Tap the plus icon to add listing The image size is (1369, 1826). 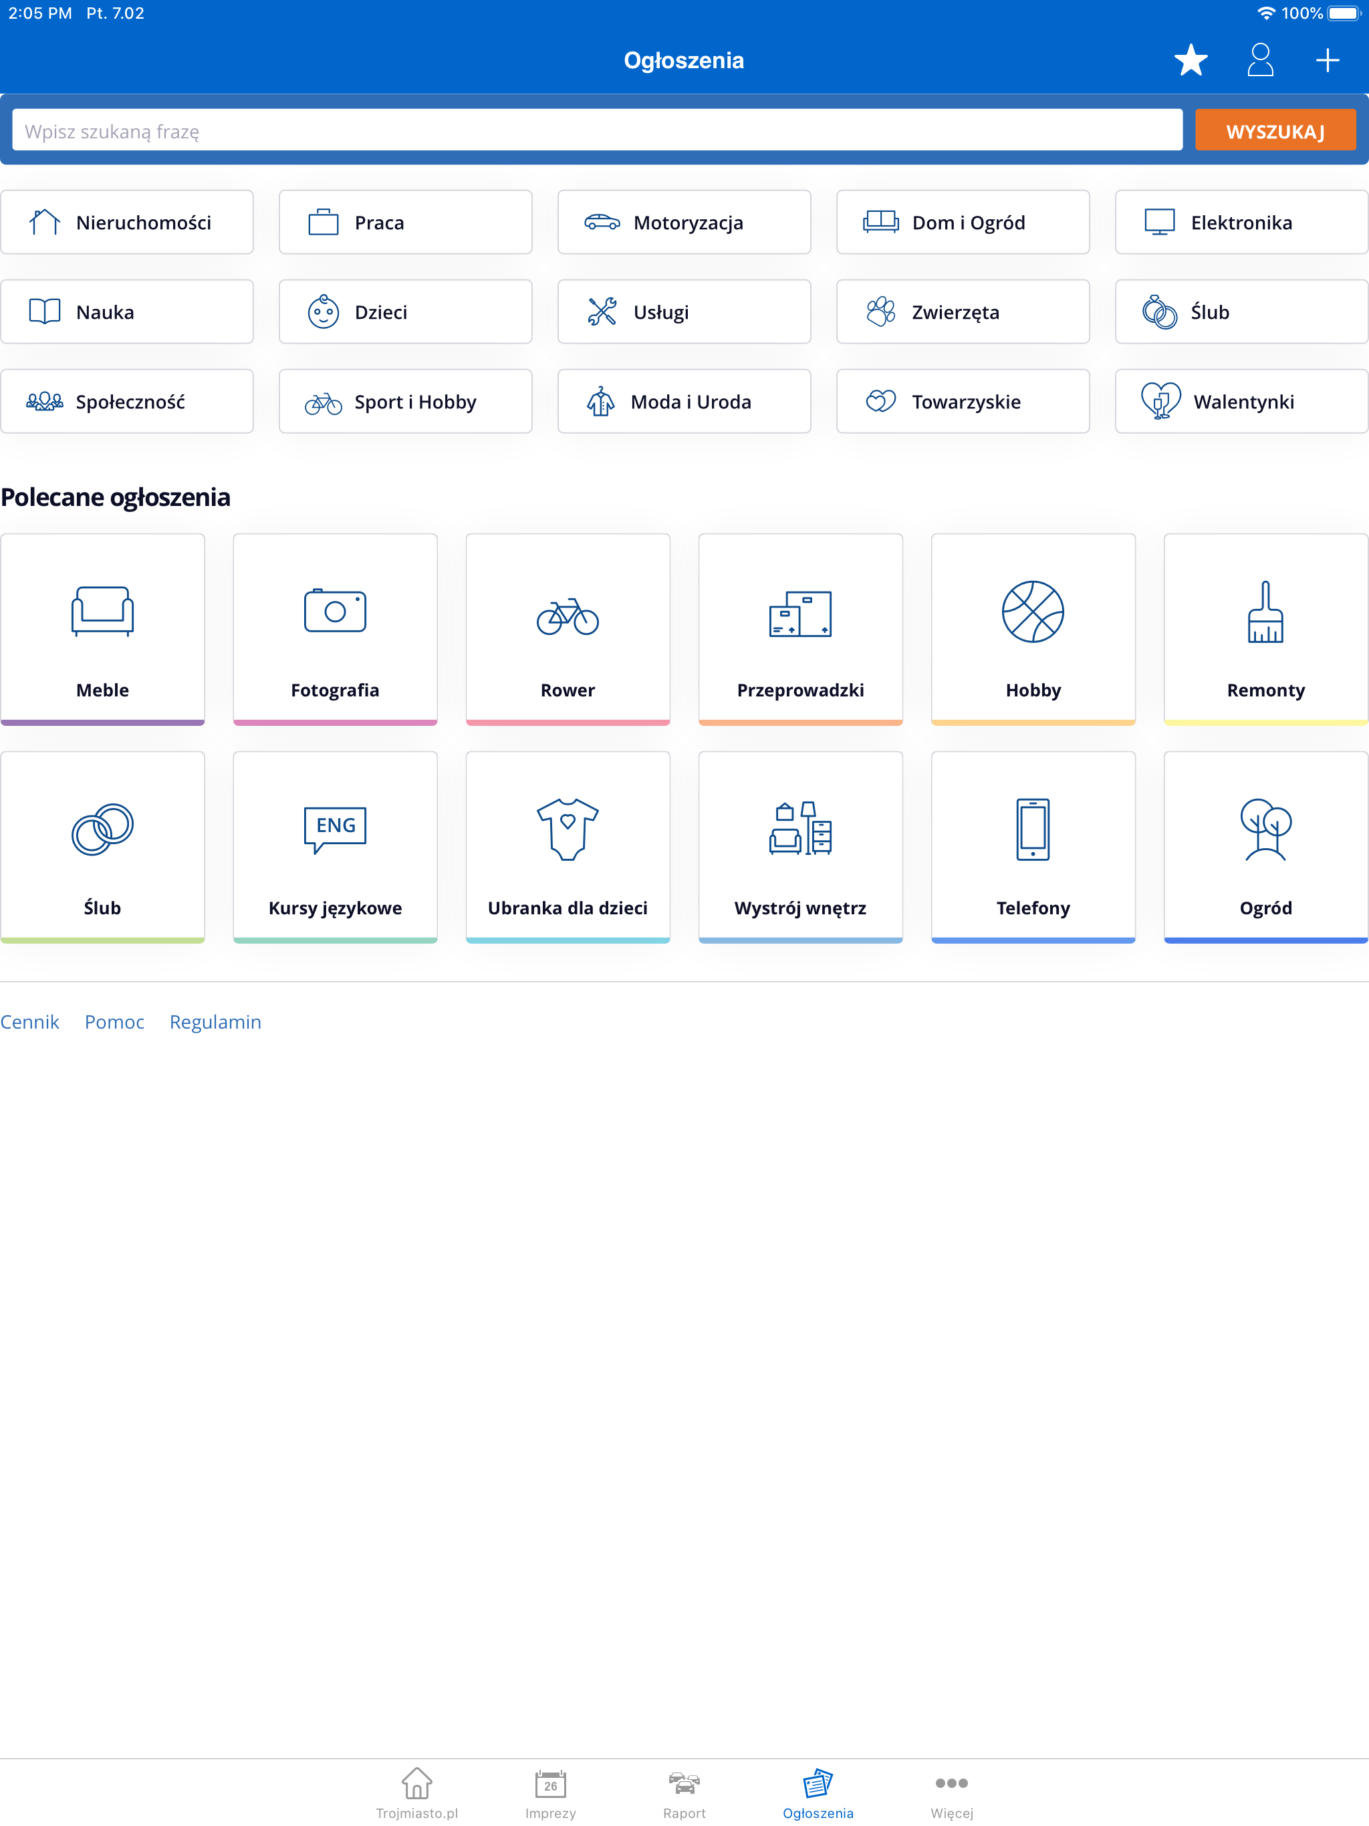pos(1327,60)
